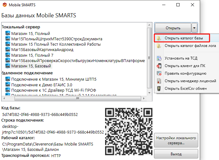Select Подключение к 1С Драйвер ТСД Wi-Fi ПРОФ
The width and height of the screenshot is (219, 160).
[x=54, y=90]
